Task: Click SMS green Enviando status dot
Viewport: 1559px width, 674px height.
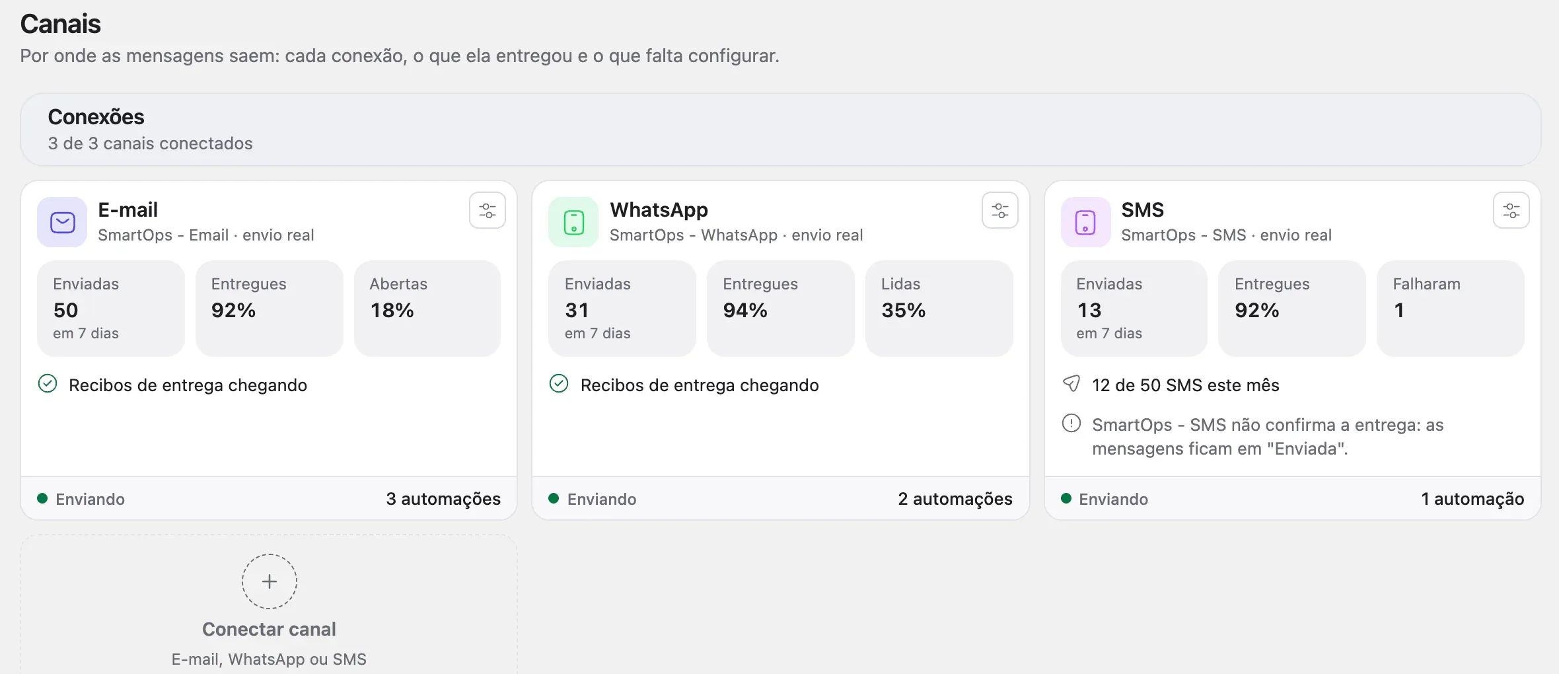Action: point(1066,498)
